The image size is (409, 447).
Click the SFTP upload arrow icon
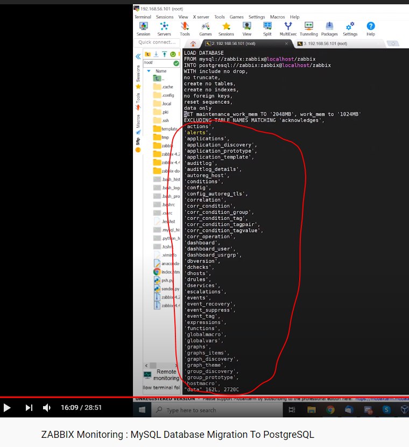[165, 54]
